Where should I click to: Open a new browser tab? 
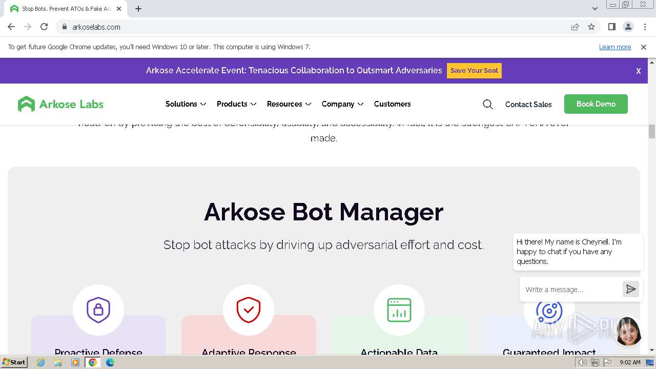coord(138,9)
